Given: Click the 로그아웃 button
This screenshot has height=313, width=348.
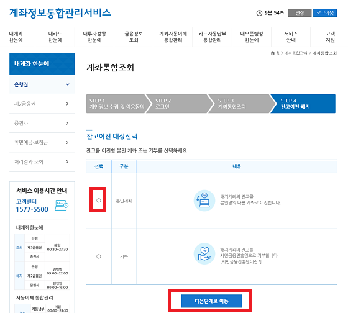Looking at the screenshot, I should (325, 13).
